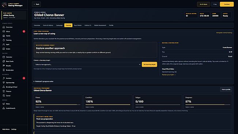
Task: Open Overview via its sidebar house icon
Action: [x=4, y=27]
